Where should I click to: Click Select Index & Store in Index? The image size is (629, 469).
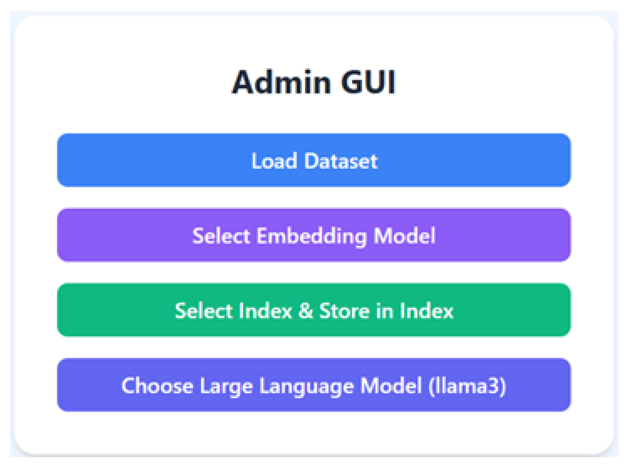pos(314,310)
